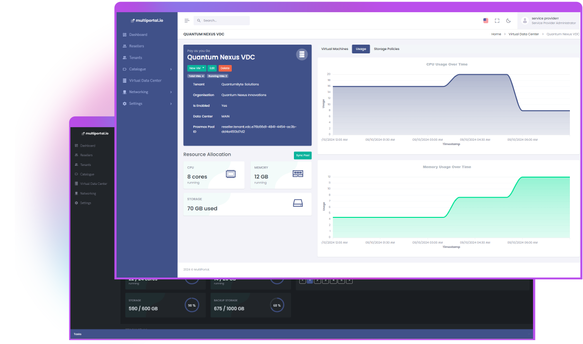Toggle the sidebar with the hamburger icon
583x344 pixels.
pyautogui.click(x=187, y=20)
